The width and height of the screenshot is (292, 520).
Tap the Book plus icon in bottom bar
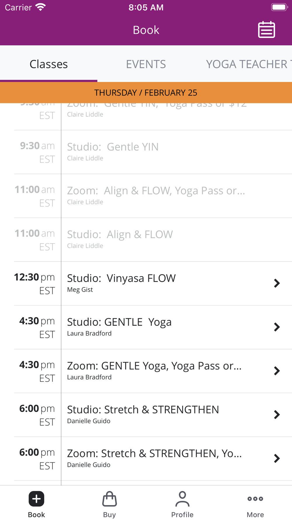click(x=36, y=499)
